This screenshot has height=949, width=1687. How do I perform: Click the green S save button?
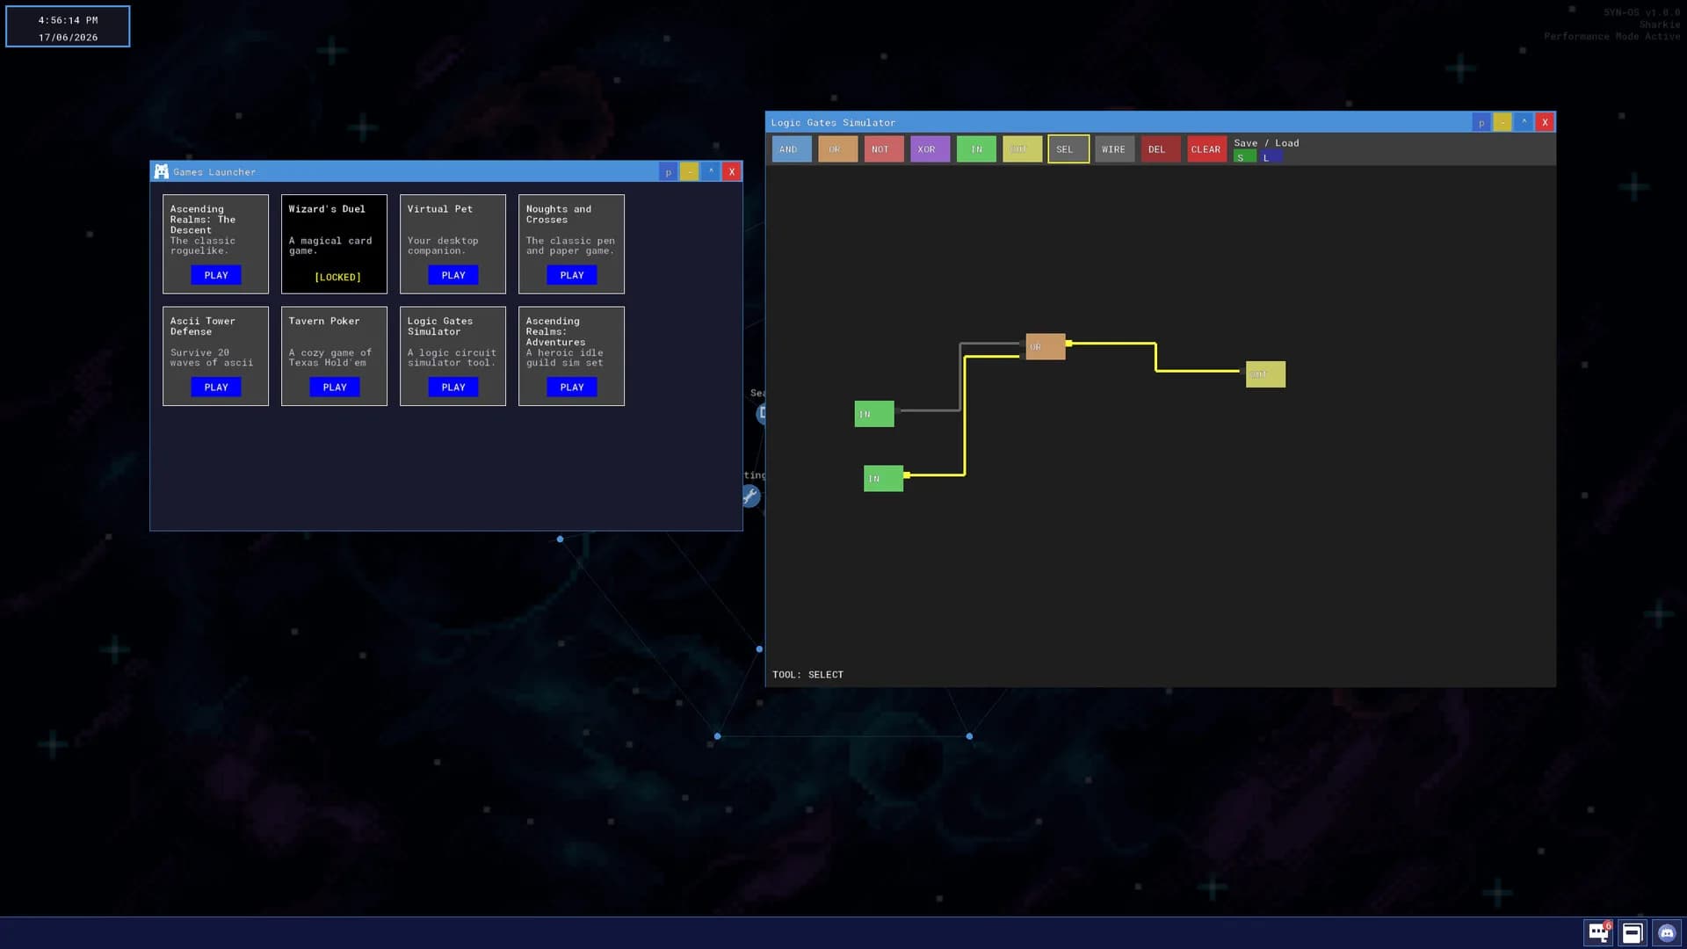tap(1244, 157)
